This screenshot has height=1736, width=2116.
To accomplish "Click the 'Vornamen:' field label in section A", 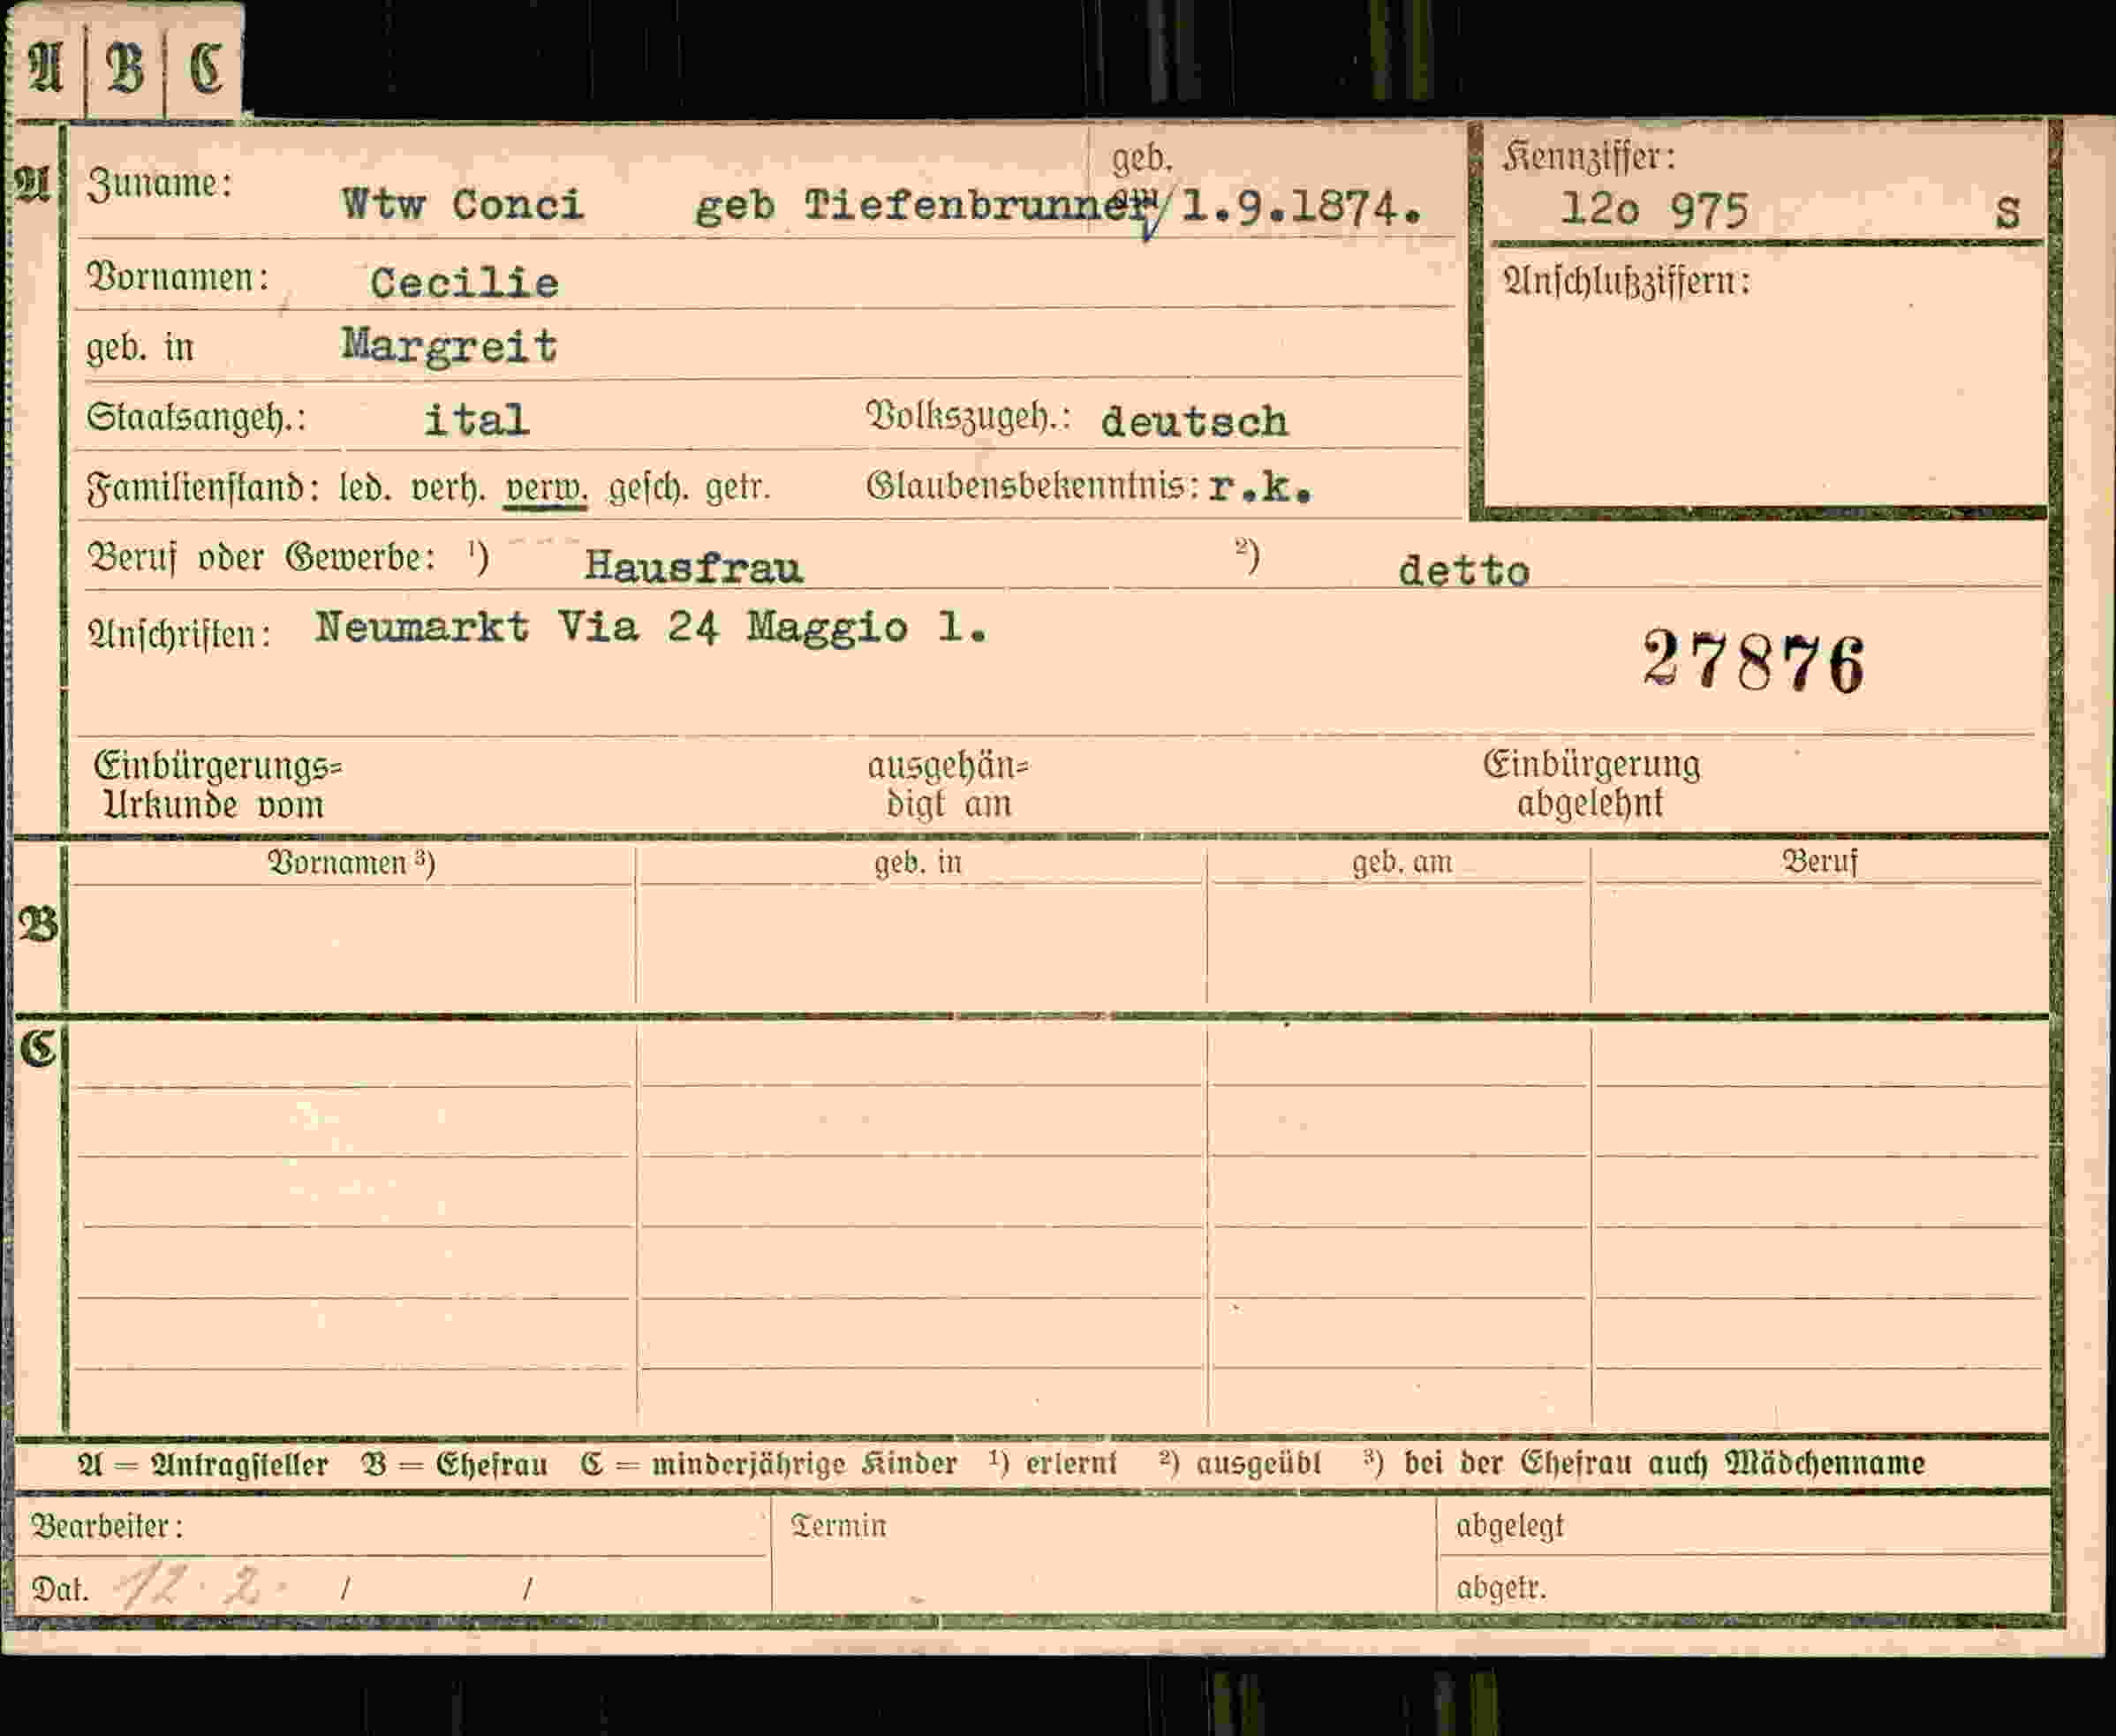I will (x=179, y=278).
